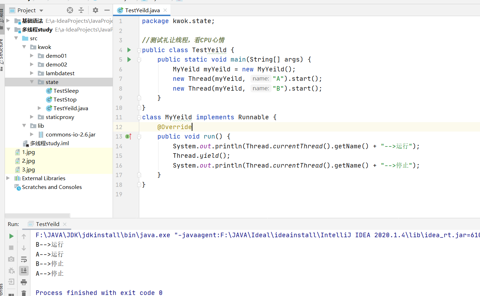The width and height of the screenshot is (480, 296).
Task: Click the fold end marker at line 17
Action: point(139,175)
